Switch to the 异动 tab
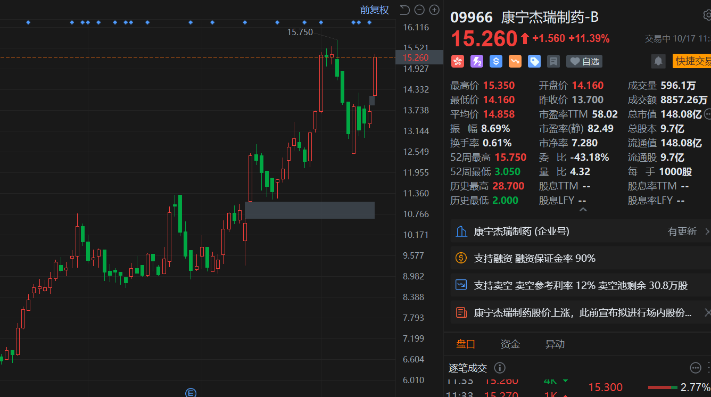The height and width of the screenshot is (397, 711). 555,344
